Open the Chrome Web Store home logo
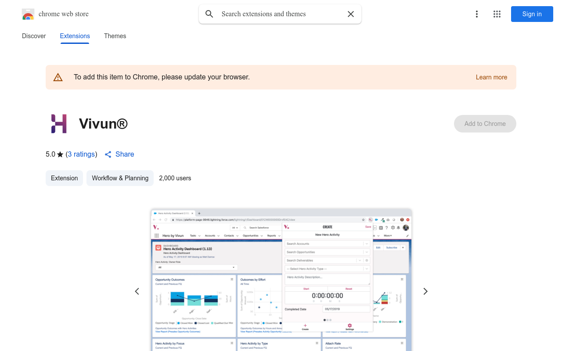The height and width of the screenshot is (351, 562). pyautogui.click(x=28, y=14)
